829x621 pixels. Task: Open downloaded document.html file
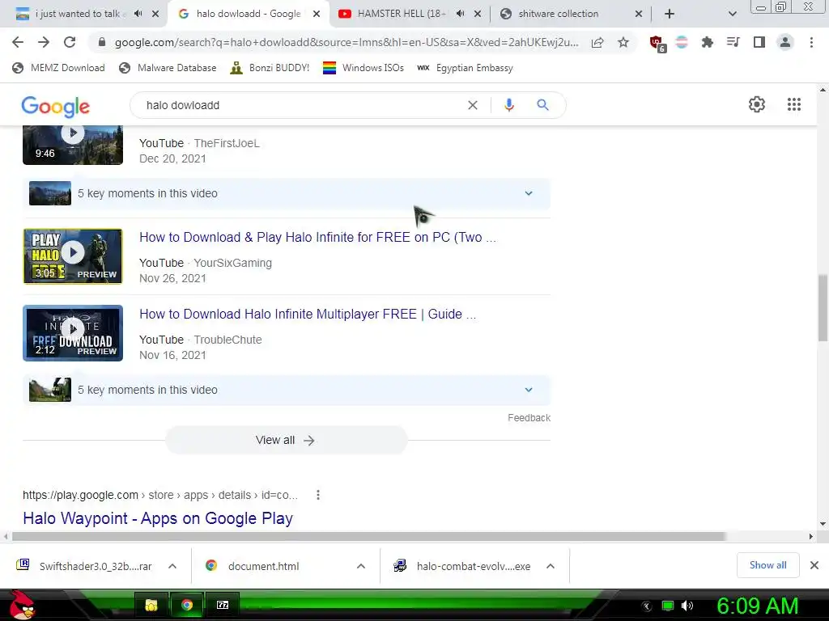pos(253,566)
